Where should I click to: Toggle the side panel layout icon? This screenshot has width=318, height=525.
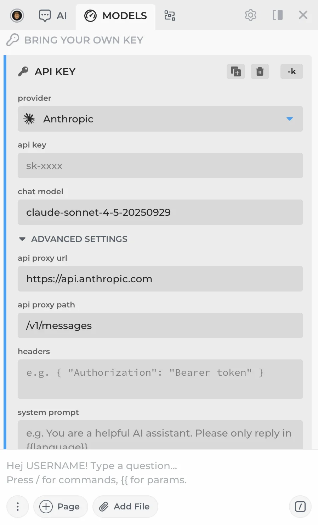pos(277,15)
